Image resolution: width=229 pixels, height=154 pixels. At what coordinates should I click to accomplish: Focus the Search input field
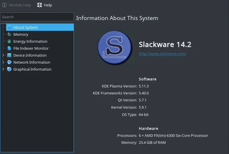(x=37, y=17)
